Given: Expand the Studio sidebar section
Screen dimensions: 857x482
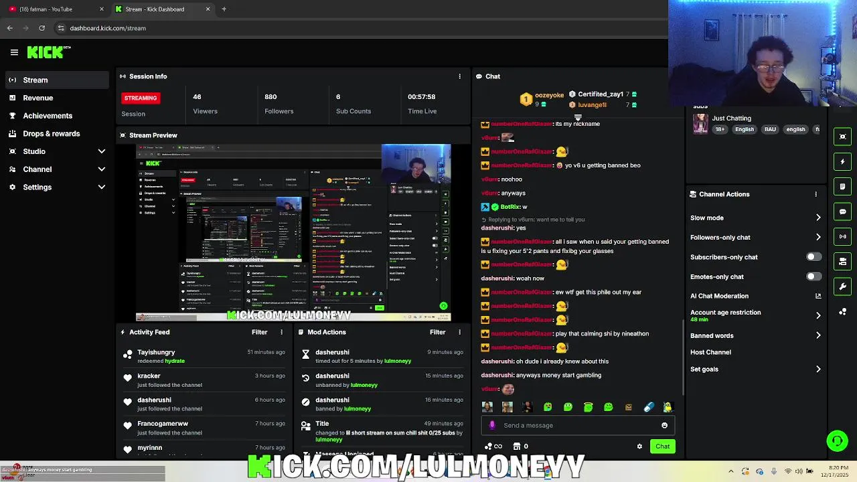Looking at the screenshot, I should 102,151.
